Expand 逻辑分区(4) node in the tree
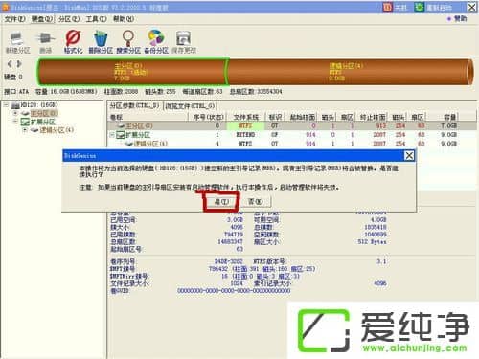 tap(25, 130)
